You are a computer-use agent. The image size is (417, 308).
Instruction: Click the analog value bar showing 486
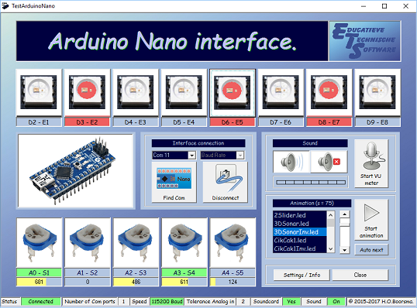pos(136,282)
